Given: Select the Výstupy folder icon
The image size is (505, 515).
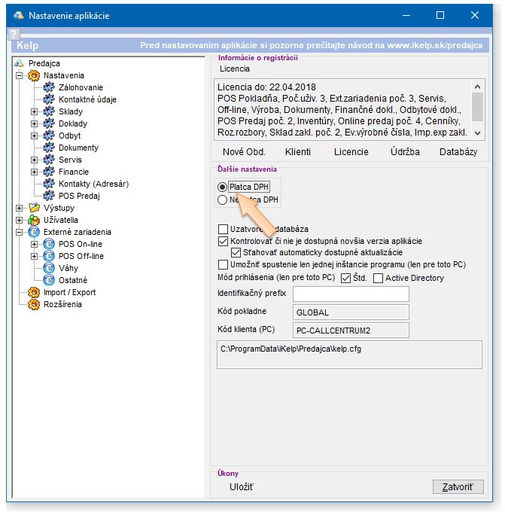Looking at the screenshot, I should point(34,208).
